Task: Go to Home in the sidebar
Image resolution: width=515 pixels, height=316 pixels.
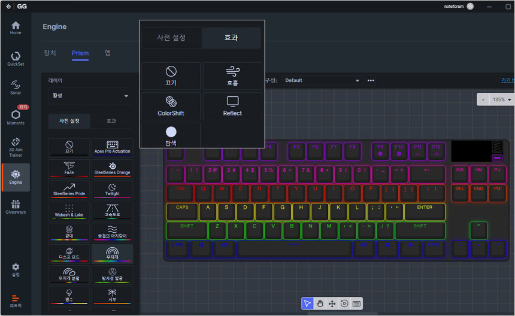Action: 16,28
